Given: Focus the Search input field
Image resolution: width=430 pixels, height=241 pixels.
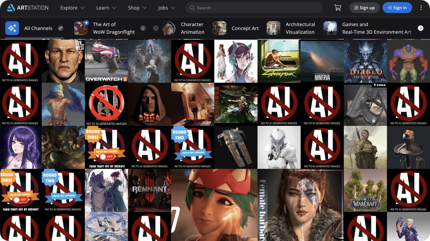Looking at the screenshot, I should click(x=254, y=8).
